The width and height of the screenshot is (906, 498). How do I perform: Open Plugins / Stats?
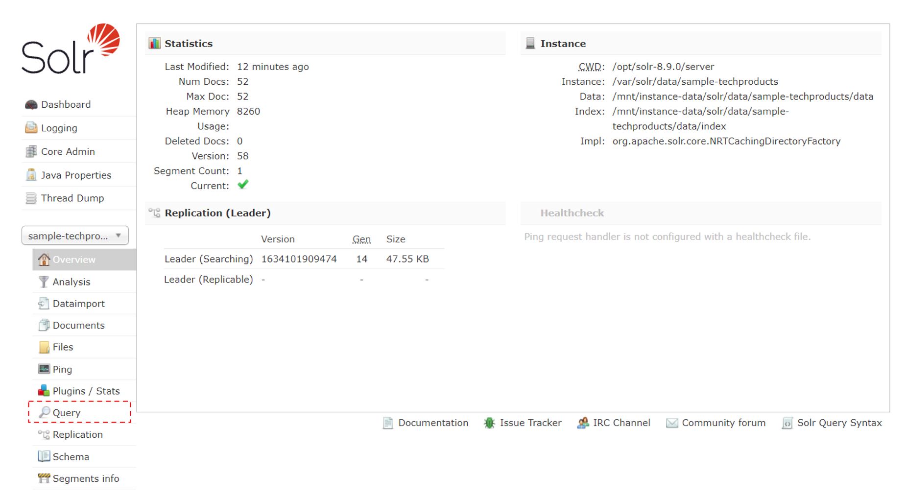(86, 391)
